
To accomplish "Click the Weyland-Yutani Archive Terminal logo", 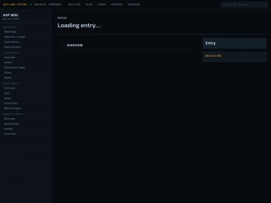I will [x=32, y=5].
